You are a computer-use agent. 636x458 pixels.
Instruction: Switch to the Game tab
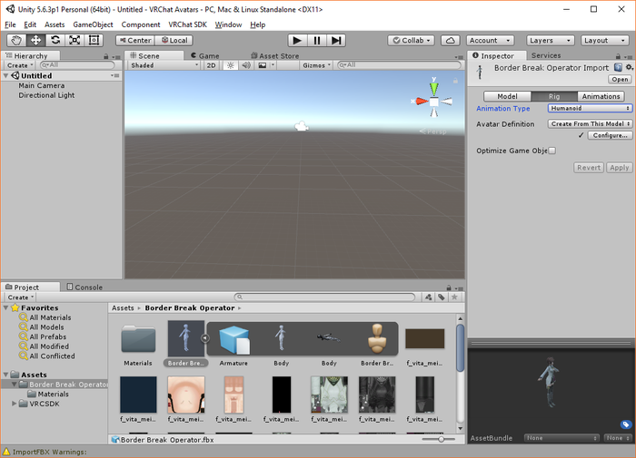(x=204, y=55)
